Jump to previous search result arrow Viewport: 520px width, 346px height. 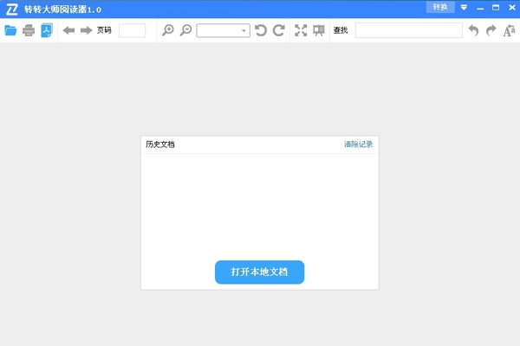(x=473, y=30)
